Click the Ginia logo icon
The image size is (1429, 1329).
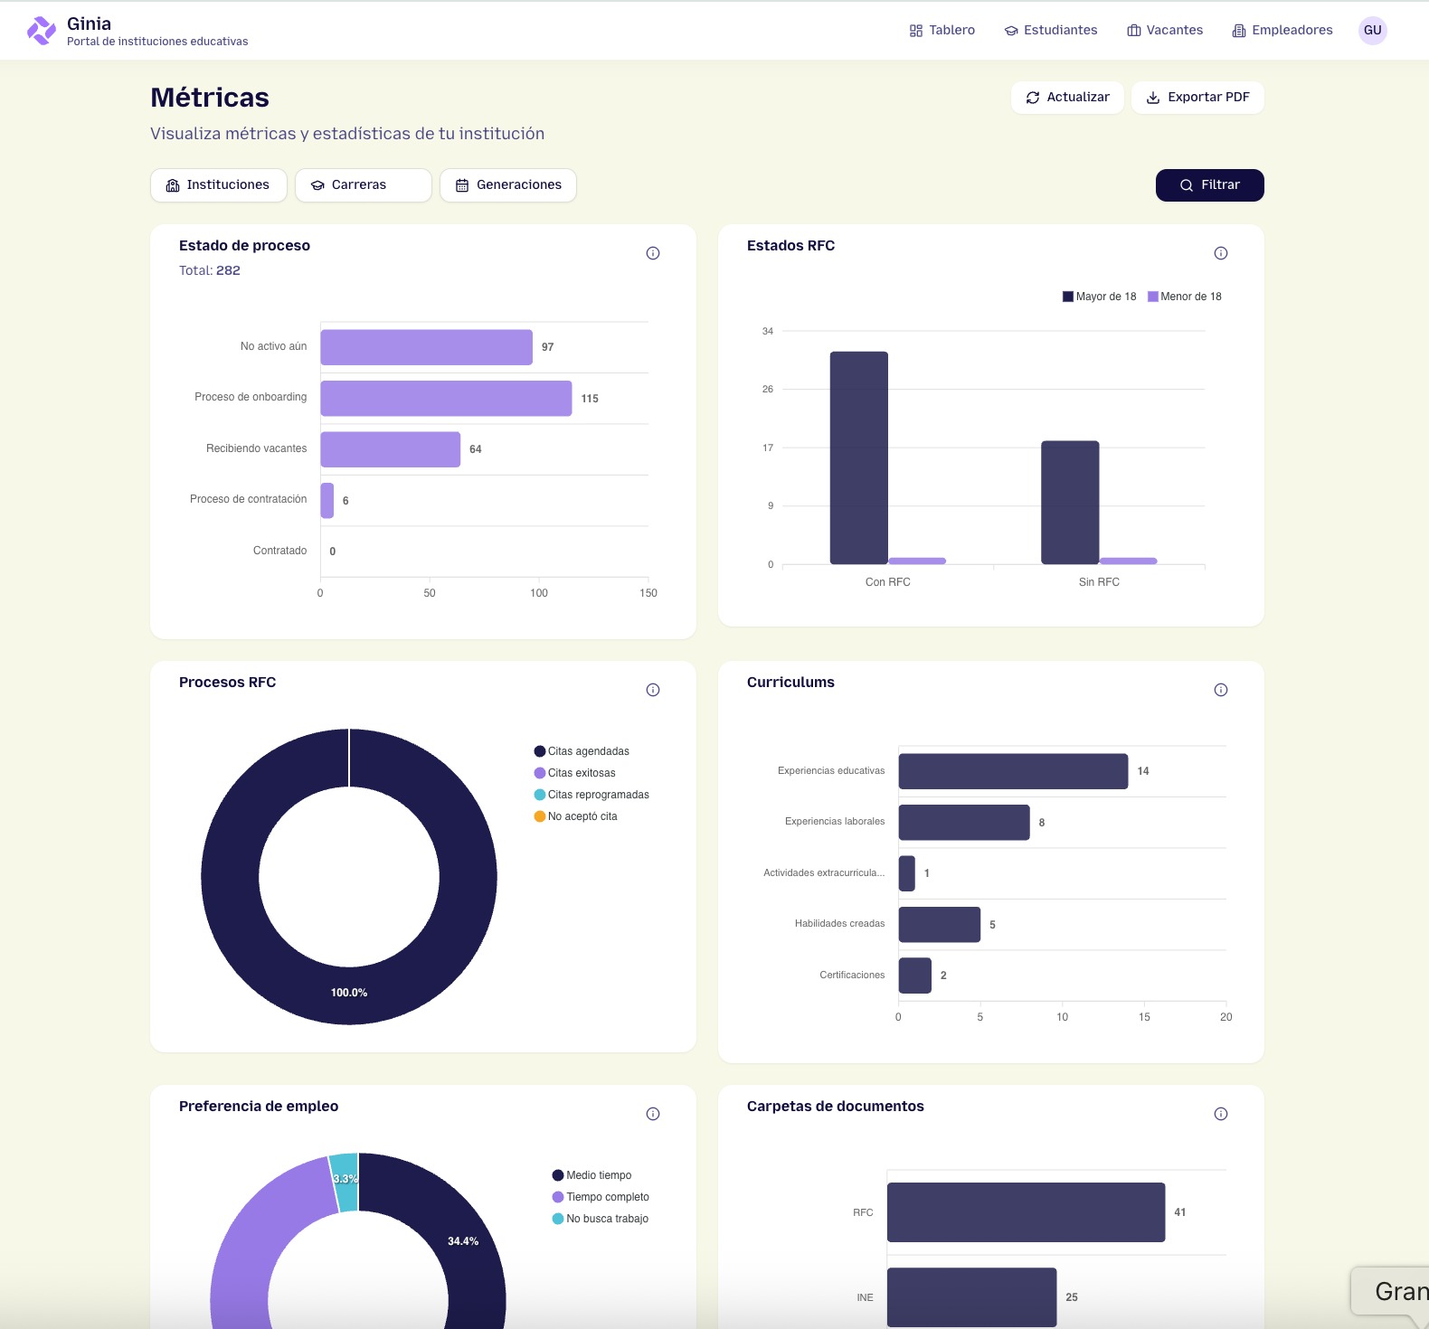(42, 31)
